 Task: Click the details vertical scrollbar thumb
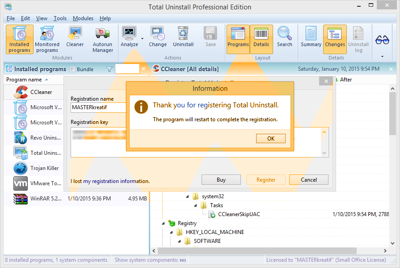[x=392, y=114]
